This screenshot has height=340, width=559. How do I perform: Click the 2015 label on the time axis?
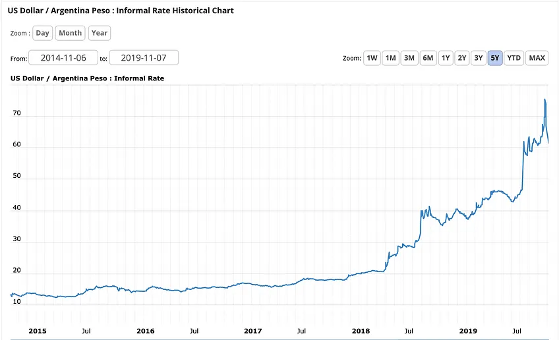pos(38,331)
